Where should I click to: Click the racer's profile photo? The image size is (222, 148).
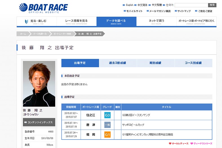39,84
